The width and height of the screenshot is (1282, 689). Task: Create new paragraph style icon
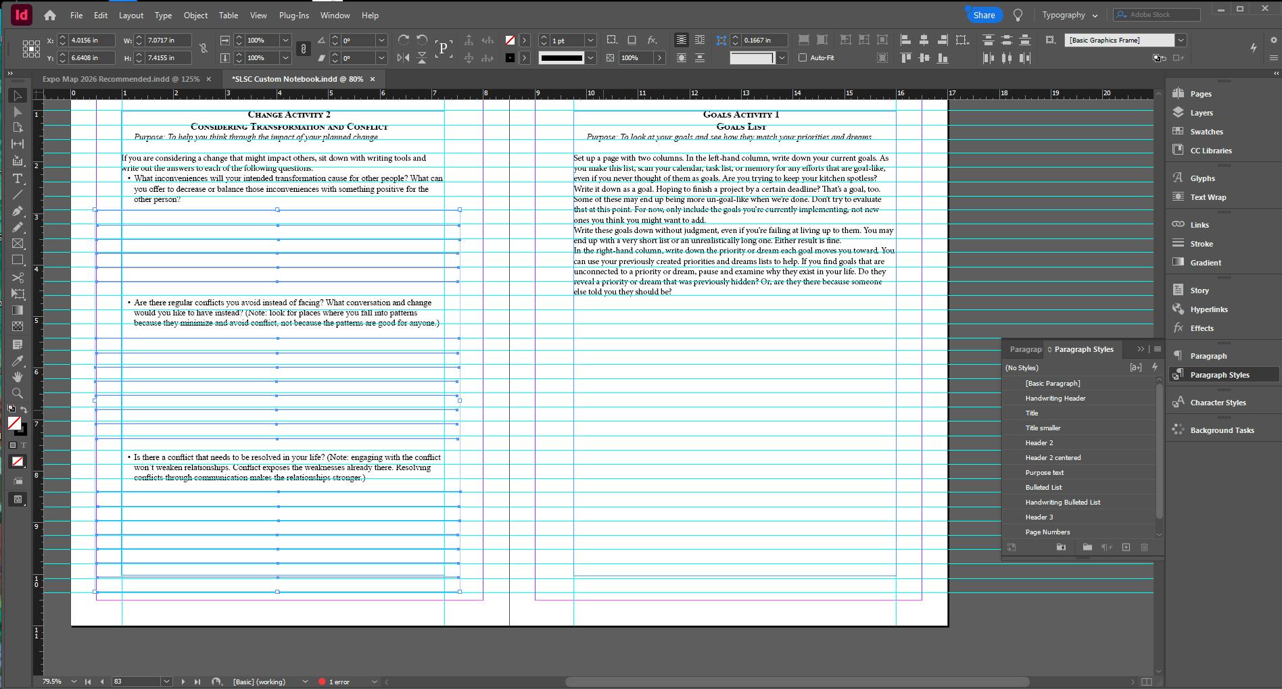[1126, 547]
